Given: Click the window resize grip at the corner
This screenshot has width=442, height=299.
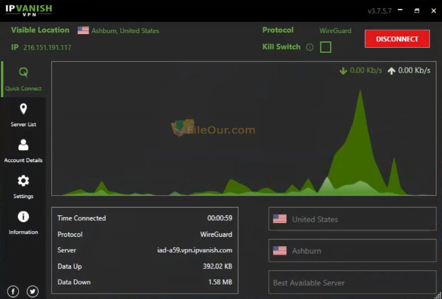Looking at the screenshot, I should click(438, 295).
